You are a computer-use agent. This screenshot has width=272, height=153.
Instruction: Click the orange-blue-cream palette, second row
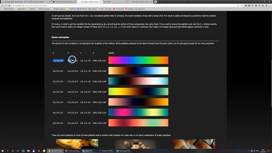[138, 71]
